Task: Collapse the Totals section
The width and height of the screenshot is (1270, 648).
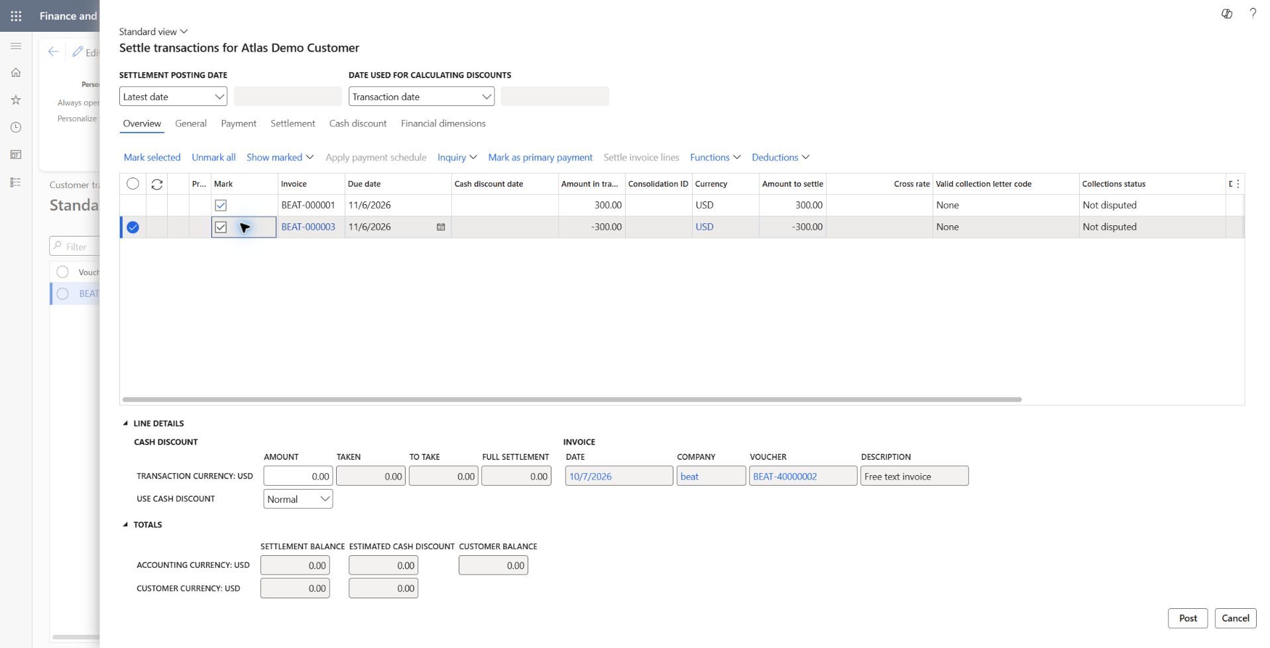Action: pyautogui.click(x=125, y=525)
